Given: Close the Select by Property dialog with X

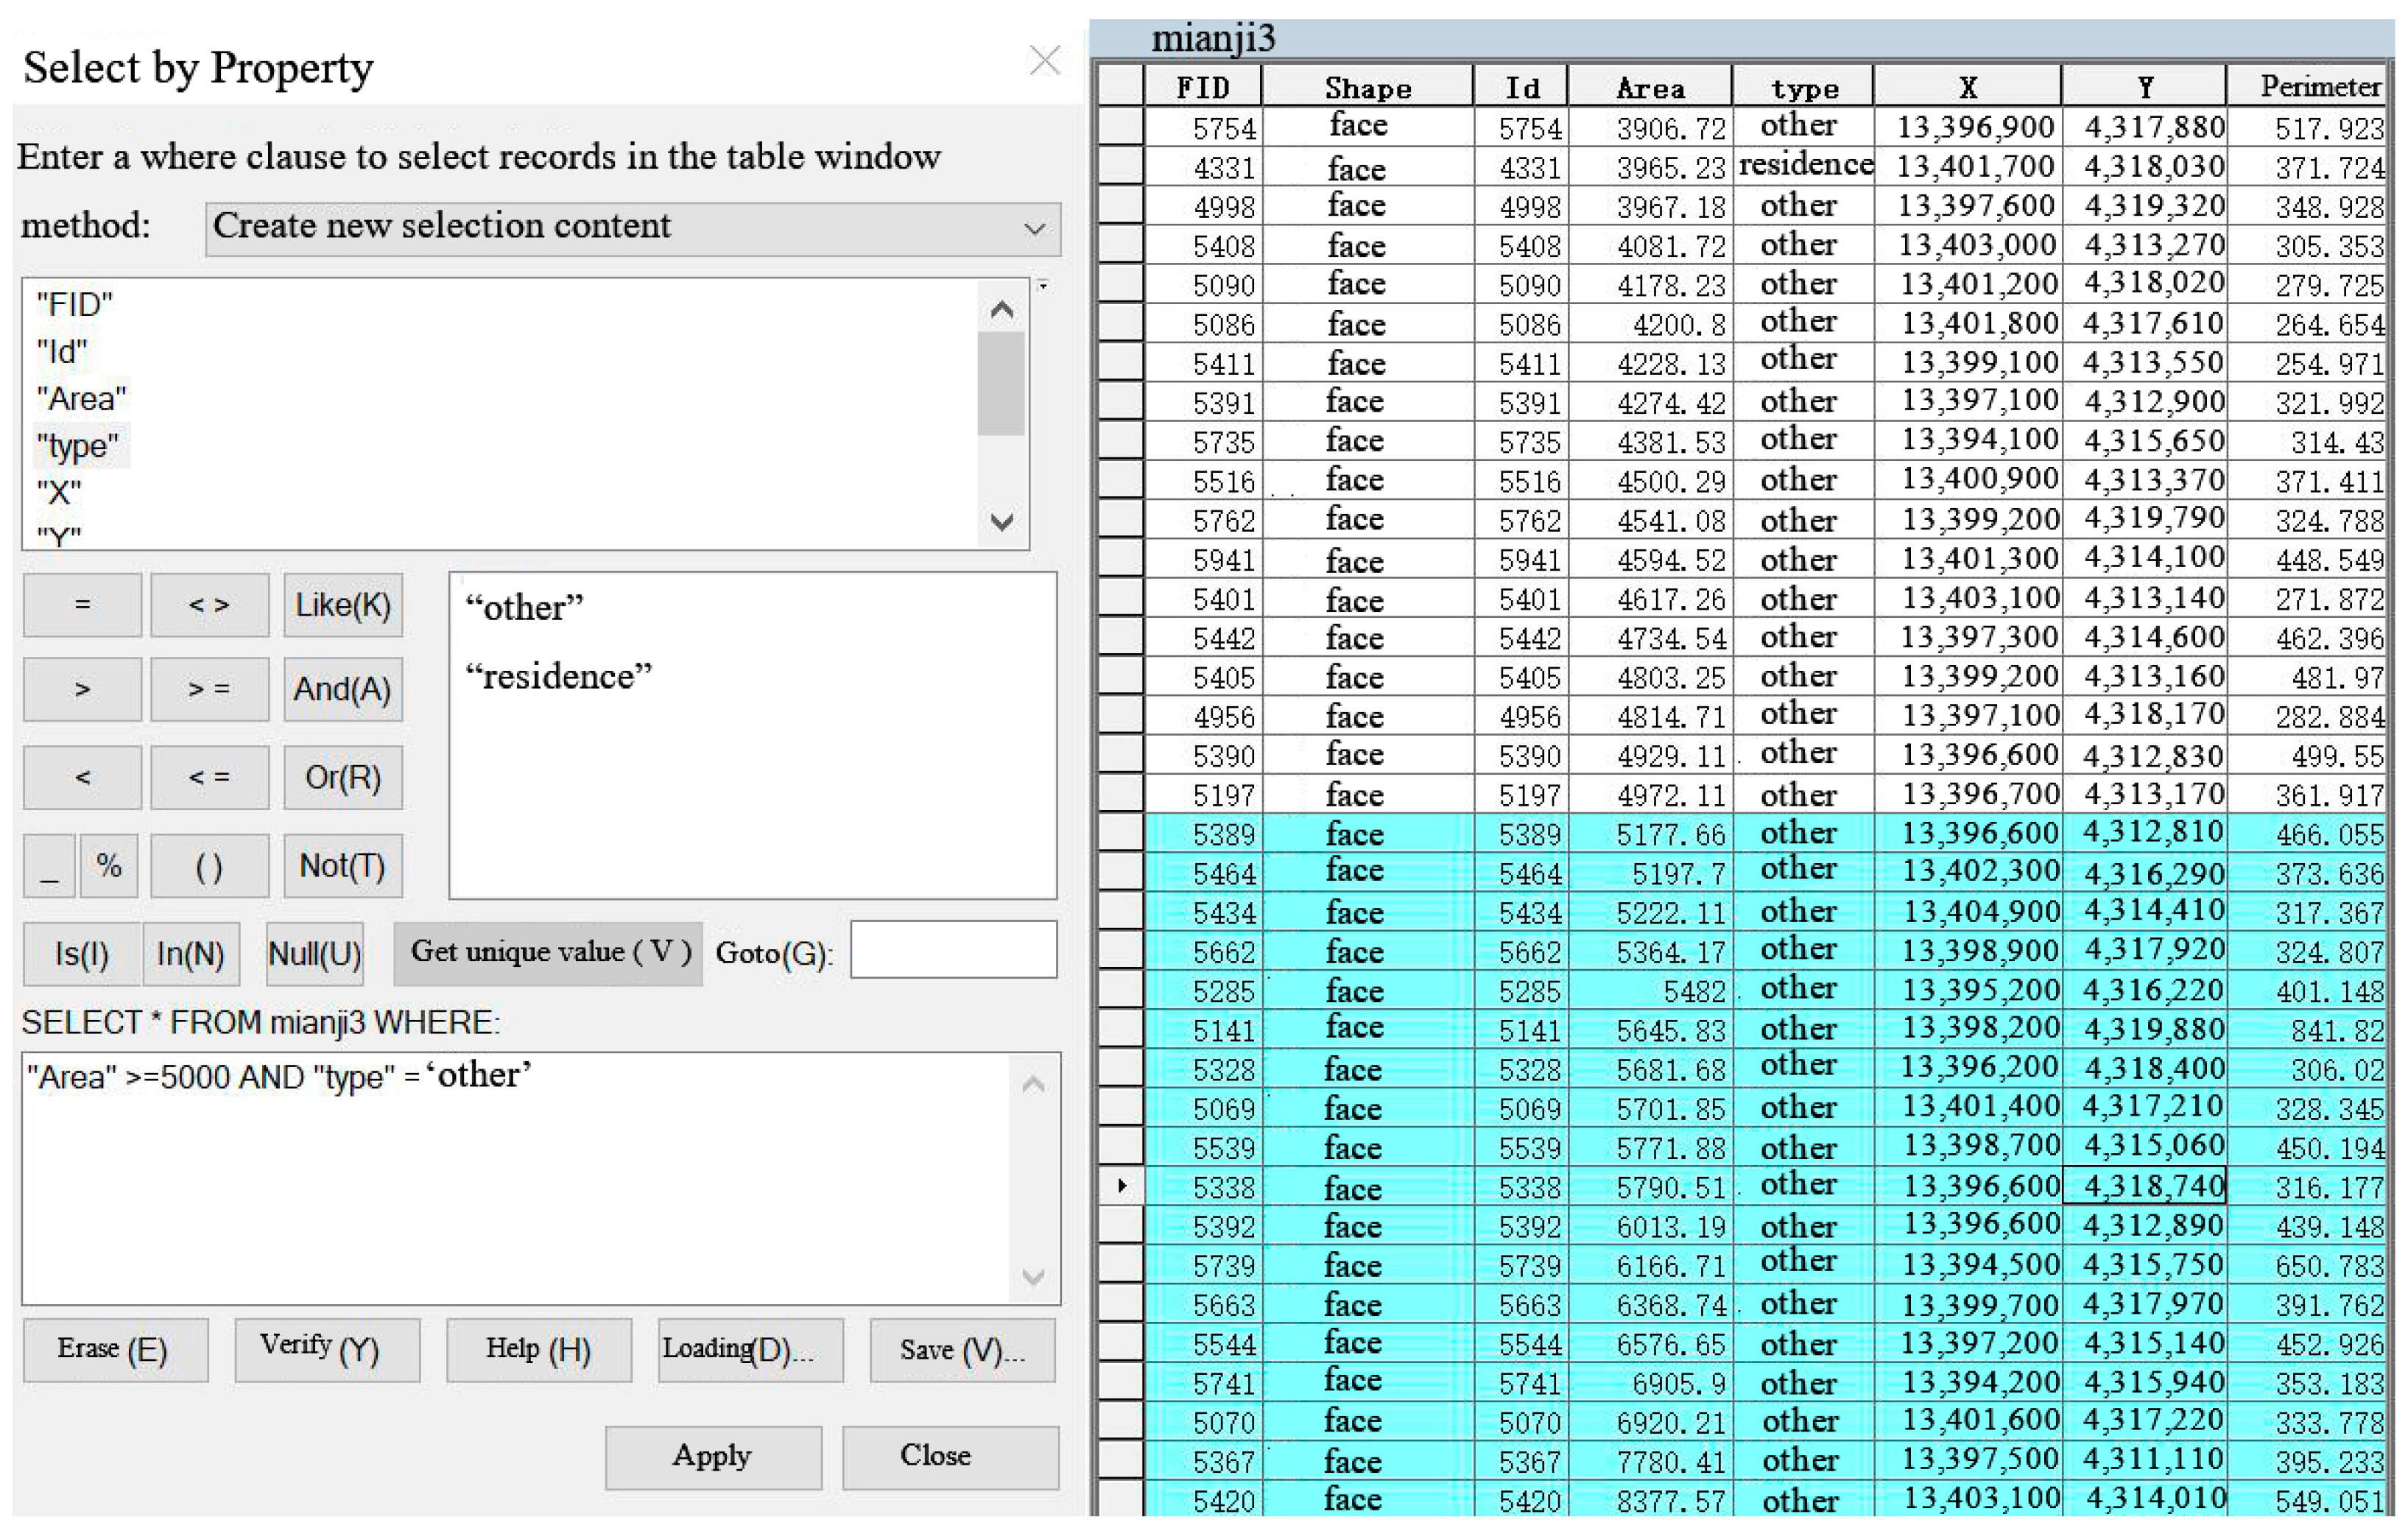Looking at the screenshot, I should pos(1045,61).
